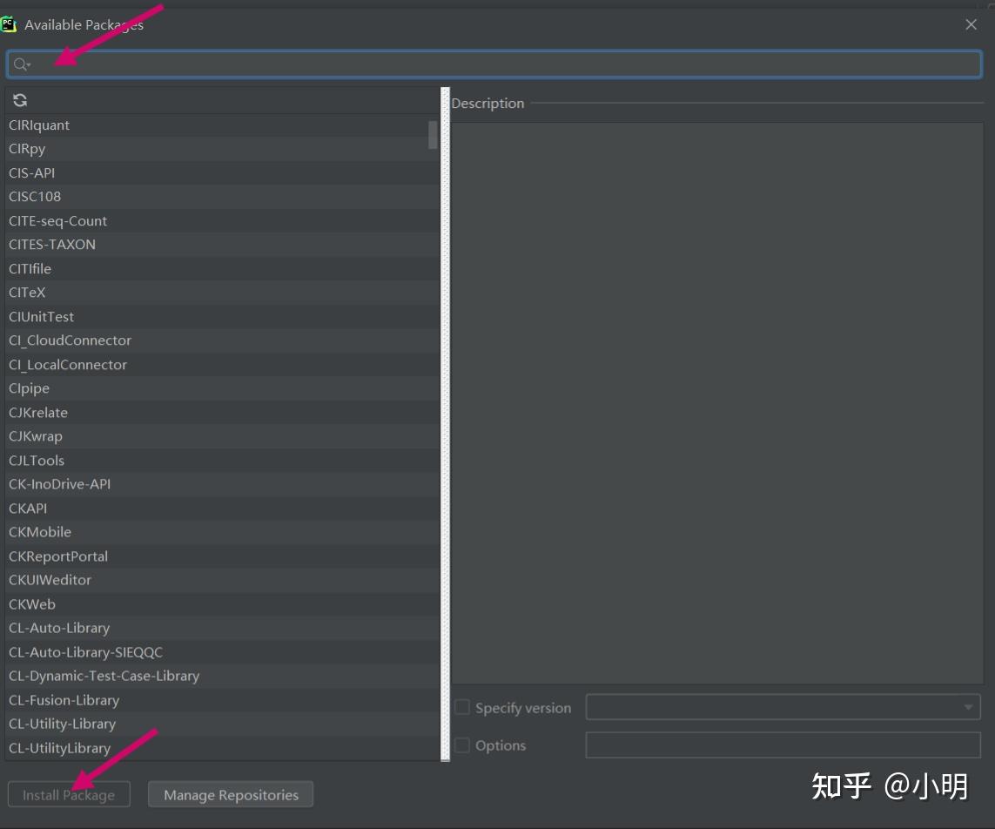Focus the package search input field
This screenshot has height=829, width=995.
[494, 64]
